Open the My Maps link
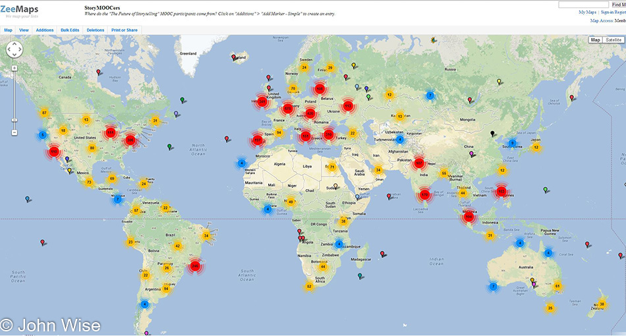 tap(587, 13)
